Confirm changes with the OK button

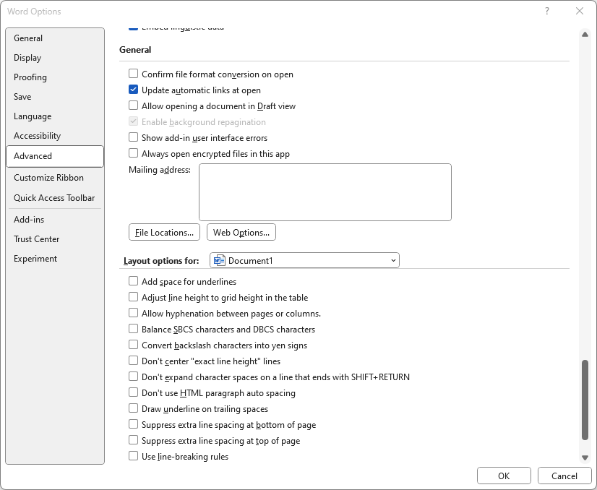[x=504, y=476]
